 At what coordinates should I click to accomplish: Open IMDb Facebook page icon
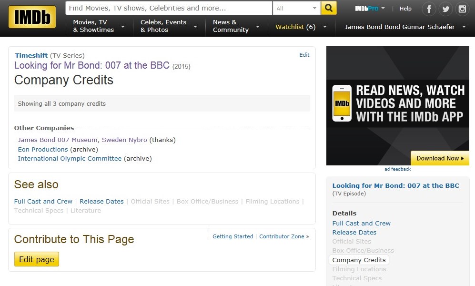coord(429,9)
